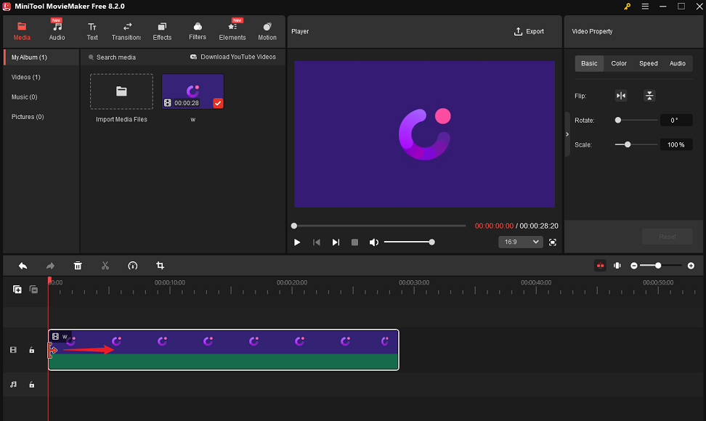Screen dimensions: 706x421
Task: Click the player progress bar
Action: 378,226
